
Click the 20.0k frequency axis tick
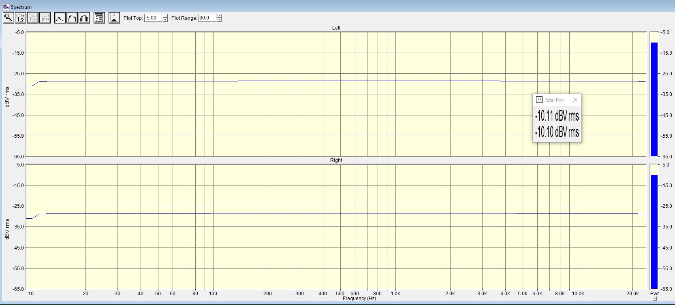pyautogui.click(x=632, y=294)
